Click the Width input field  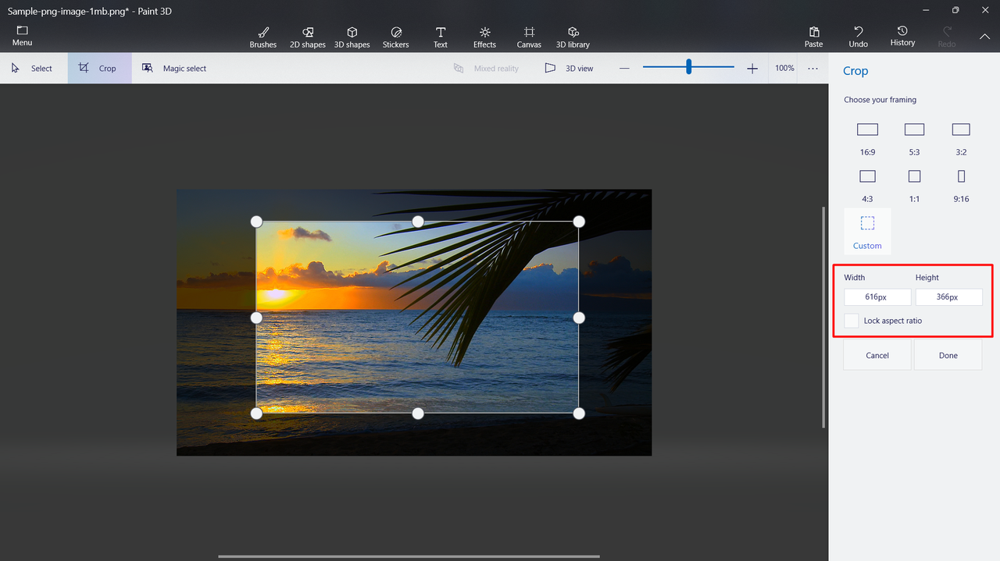point(877,297)
